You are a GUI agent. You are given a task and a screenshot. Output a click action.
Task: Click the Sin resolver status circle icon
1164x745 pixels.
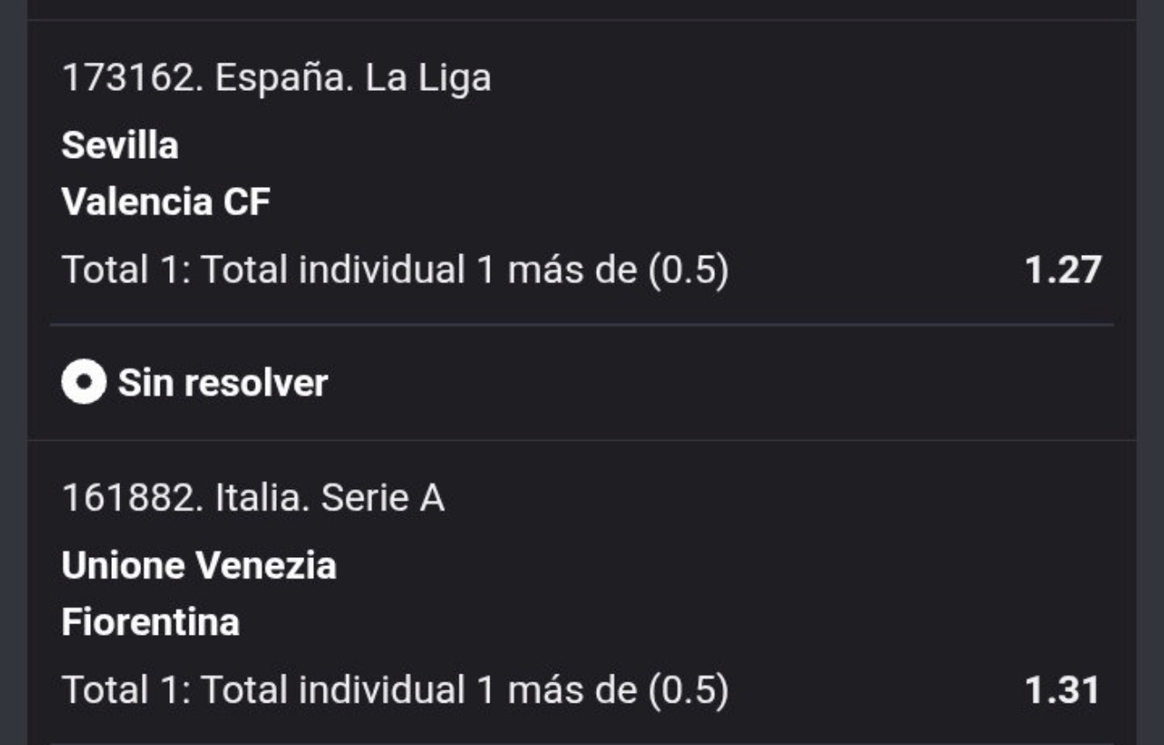click(84, 383)
